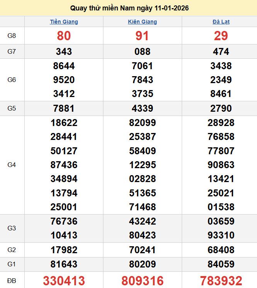Image resolution: width=257 pixels, height=288 pixels.
Task: Select G5 number 7881
Action: click(64, 109)
